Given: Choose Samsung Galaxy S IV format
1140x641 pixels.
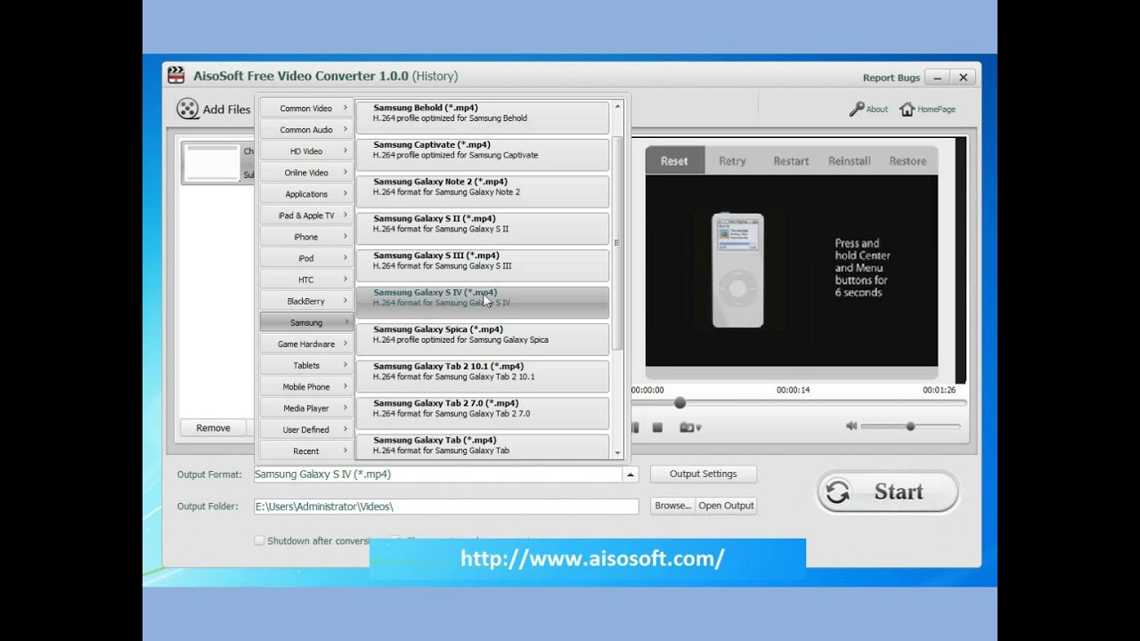Looking at the screenshot, I should click(x=483, y=302).
